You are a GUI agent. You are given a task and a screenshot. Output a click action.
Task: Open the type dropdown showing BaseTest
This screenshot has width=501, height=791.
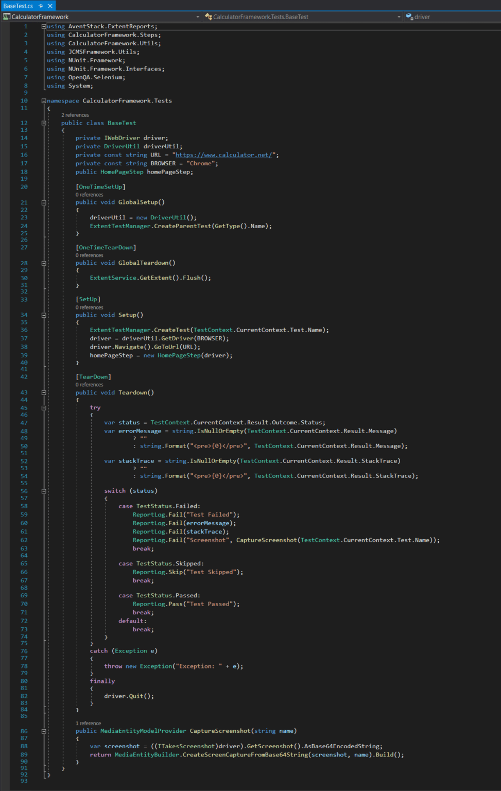pyautogui.click(x=399, y=16)
